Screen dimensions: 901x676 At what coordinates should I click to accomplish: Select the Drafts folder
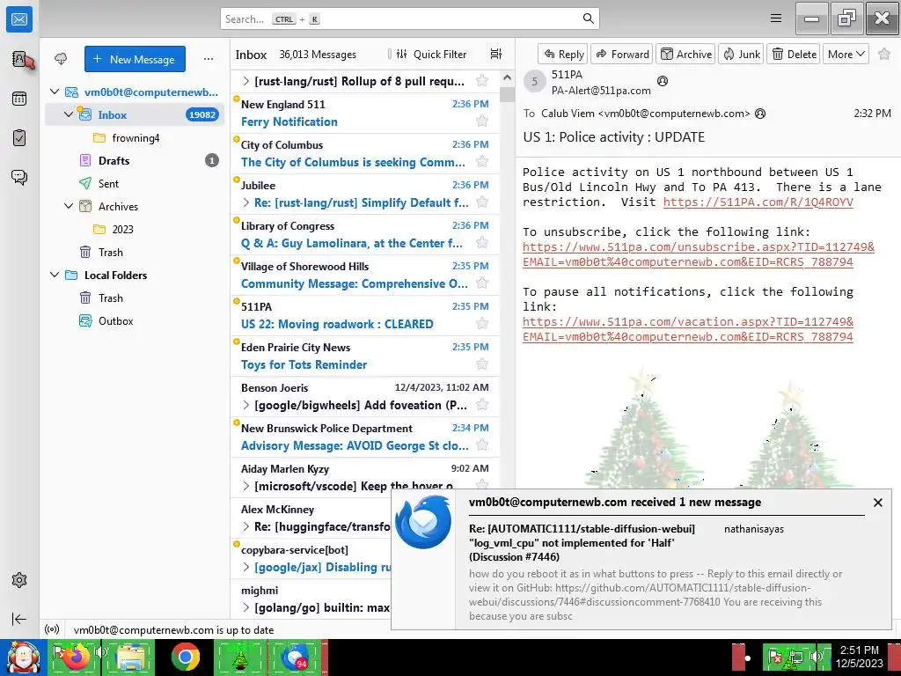coord(135,160)
